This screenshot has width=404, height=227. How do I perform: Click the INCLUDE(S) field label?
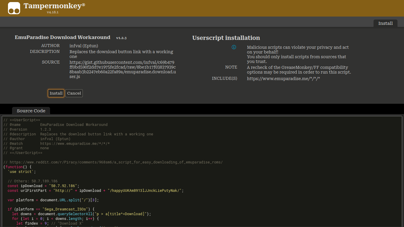pos(224,78)
